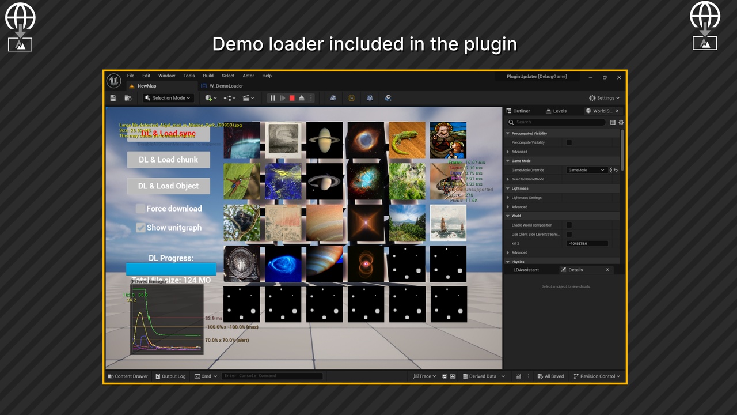Screen dimensions: 737x415
Task: Click the DL & Load Object button
Action: [168, 186]
